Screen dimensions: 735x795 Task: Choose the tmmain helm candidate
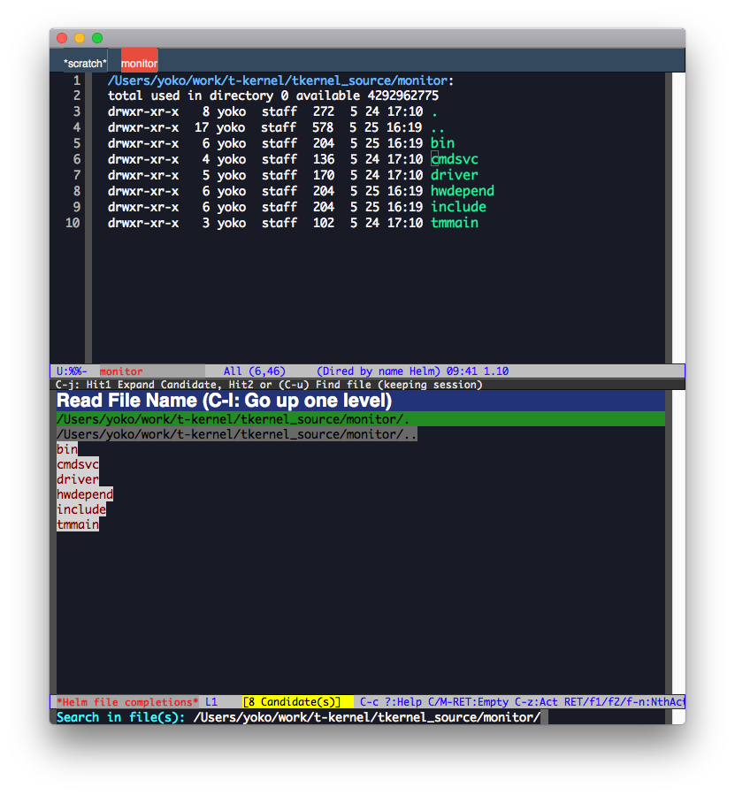coord(78,524)
